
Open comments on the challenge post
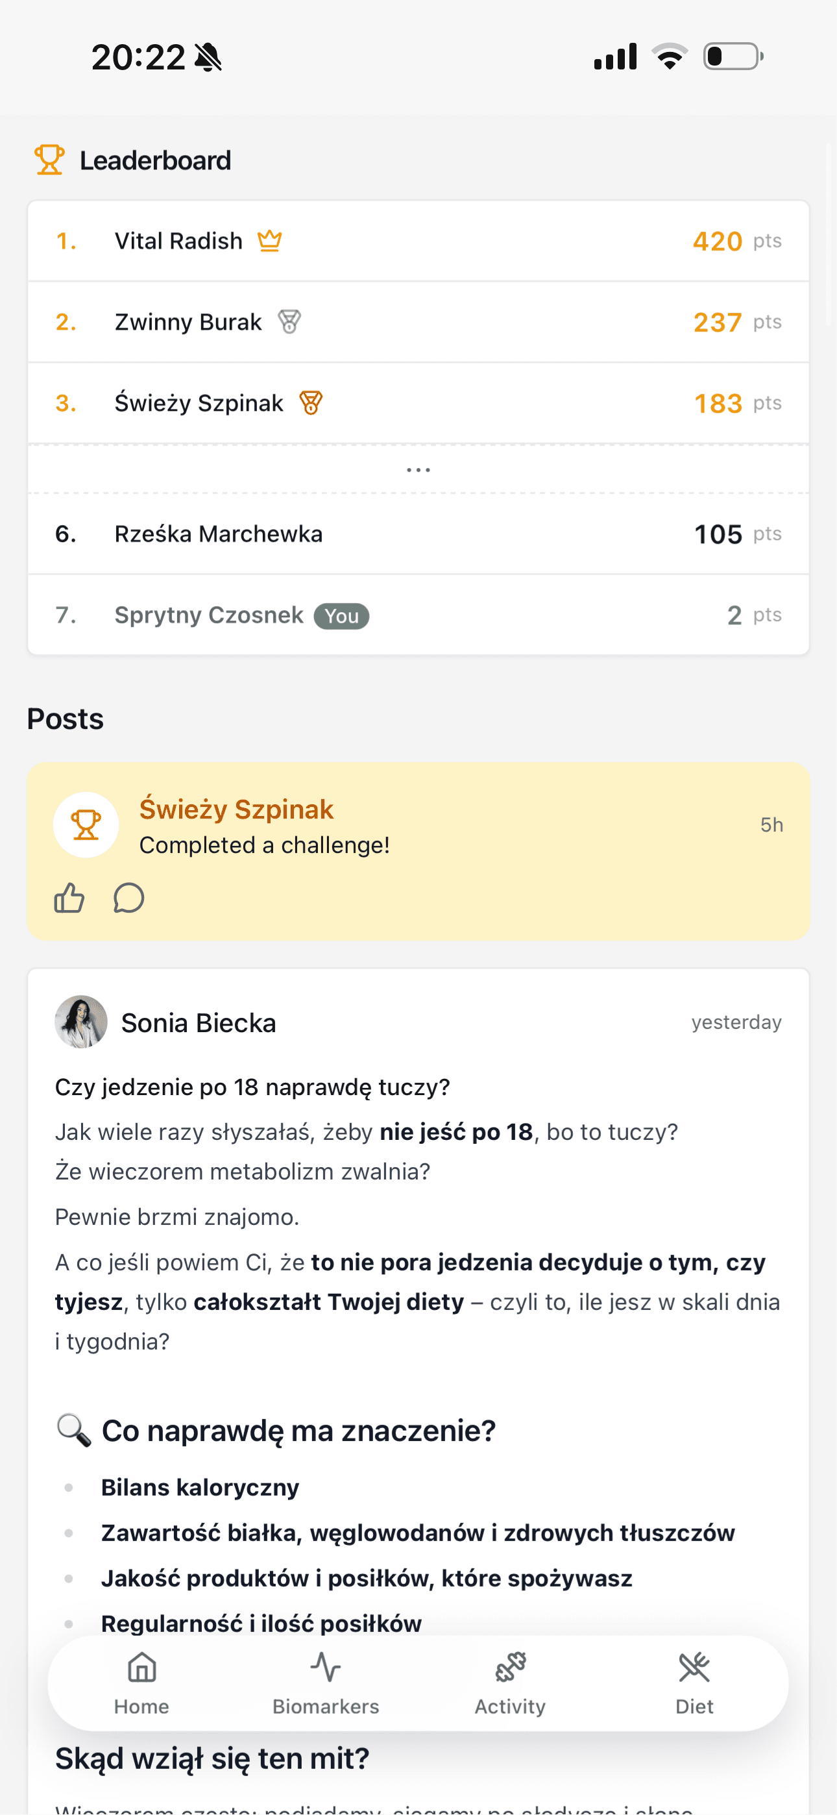tap(129, 898)
